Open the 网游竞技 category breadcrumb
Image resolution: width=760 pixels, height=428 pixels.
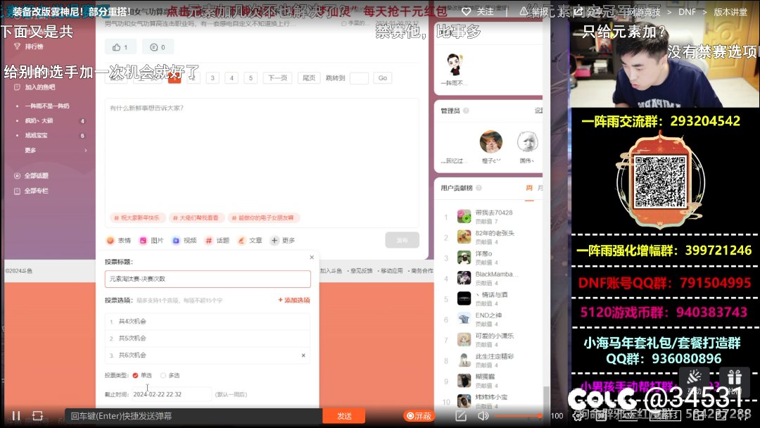pos(643,12)
